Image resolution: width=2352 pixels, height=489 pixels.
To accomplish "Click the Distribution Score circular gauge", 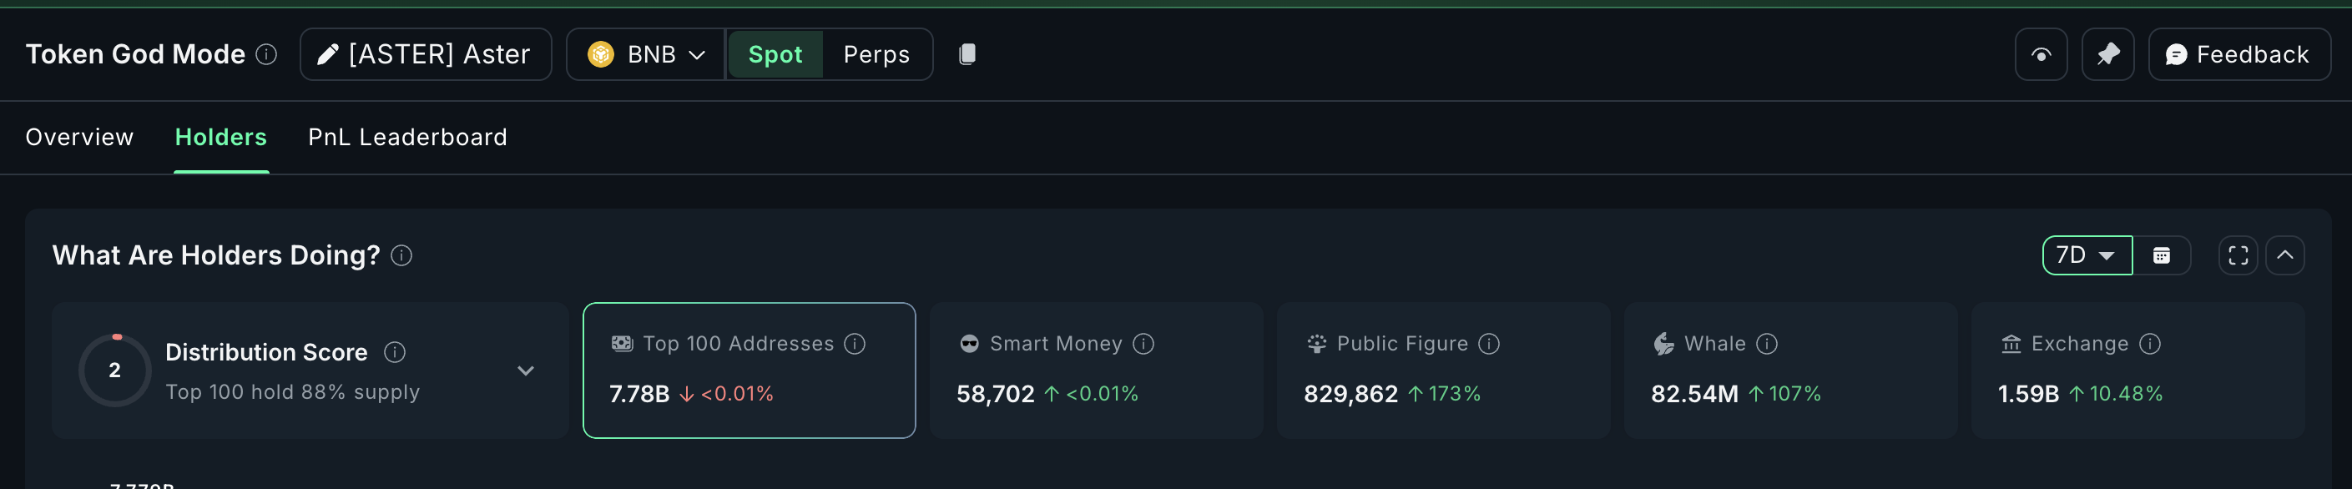I will (x=114, y=371).
